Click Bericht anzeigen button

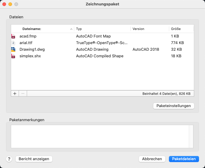coord(34,159)
